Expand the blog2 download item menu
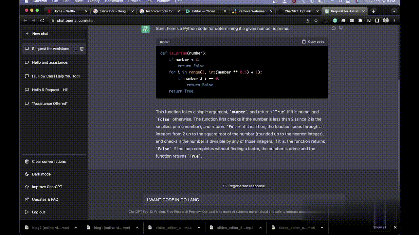The height and width of the screenshot is (235, 419). (76, 228)
